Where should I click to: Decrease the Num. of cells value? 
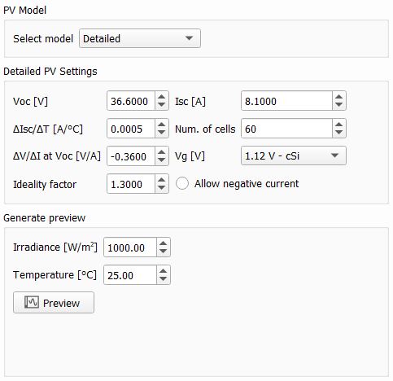point(338,133)
